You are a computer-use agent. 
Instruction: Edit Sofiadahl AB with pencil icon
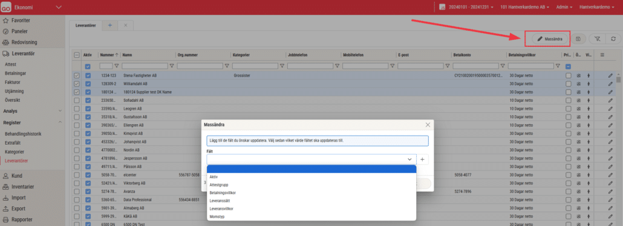(610, 101)
